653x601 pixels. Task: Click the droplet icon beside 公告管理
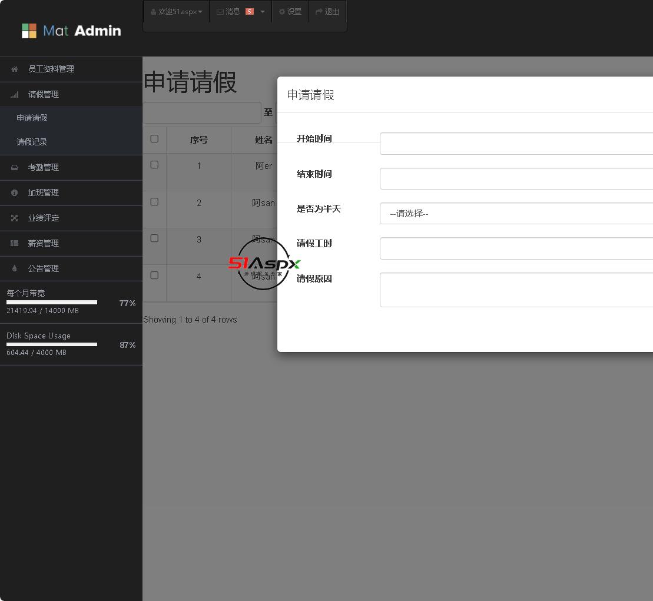coord(15,269)
